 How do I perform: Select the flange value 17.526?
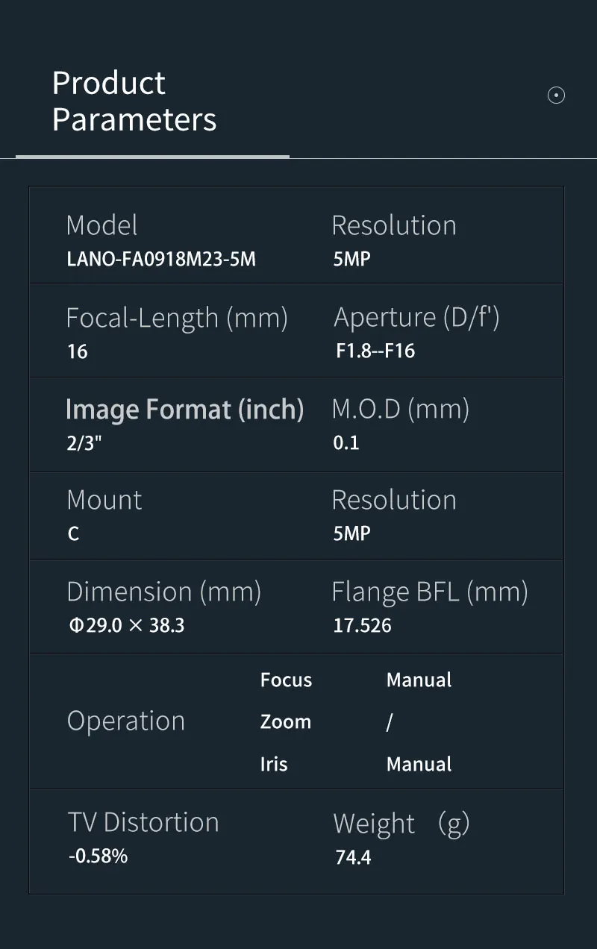coord(362,625)
